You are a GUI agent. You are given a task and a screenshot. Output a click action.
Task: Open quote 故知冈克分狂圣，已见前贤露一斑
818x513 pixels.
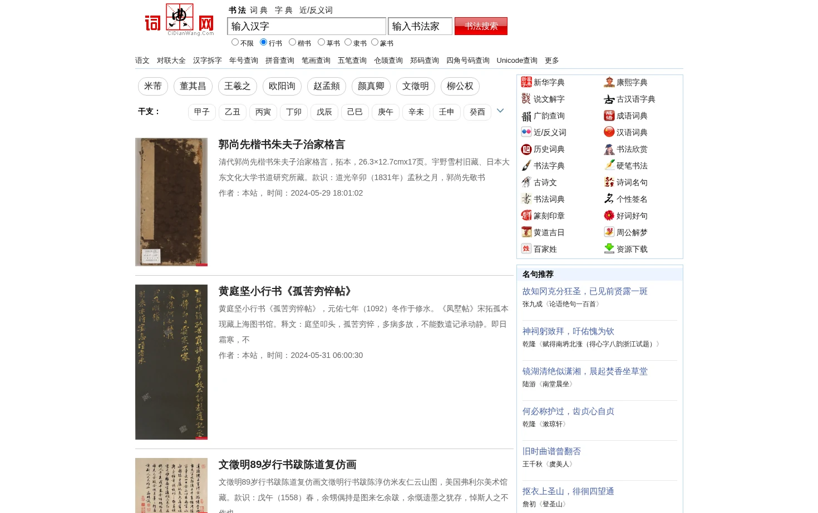coord(585,291)
